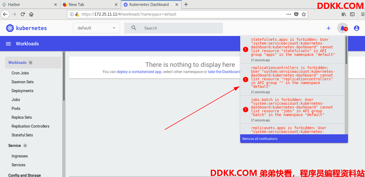Create new resource with plus icon
Screen dimensions: 365x177
[329, 28]
